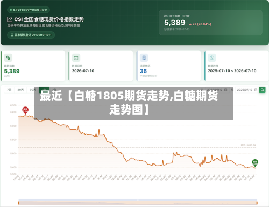Click the calendar icon on data date card
Screen dimensions: 269x207
76,58
